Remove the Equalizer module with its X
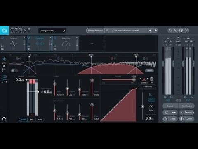Image resolution: width=198 pixels, height=149 pixels. [x=24, y=38]
